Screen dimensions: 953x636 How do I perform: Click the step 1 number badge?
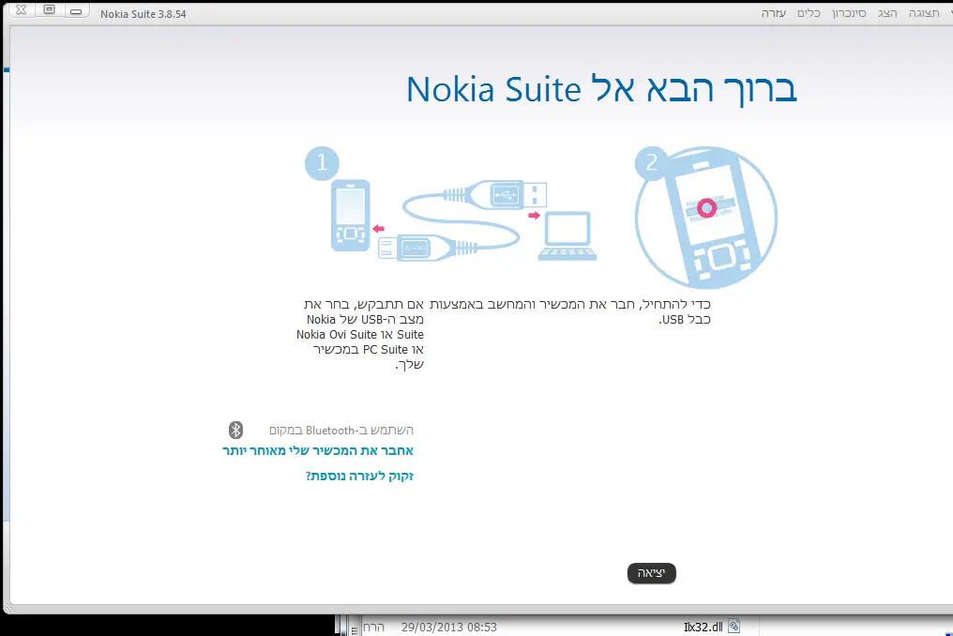tap(321, 163)
